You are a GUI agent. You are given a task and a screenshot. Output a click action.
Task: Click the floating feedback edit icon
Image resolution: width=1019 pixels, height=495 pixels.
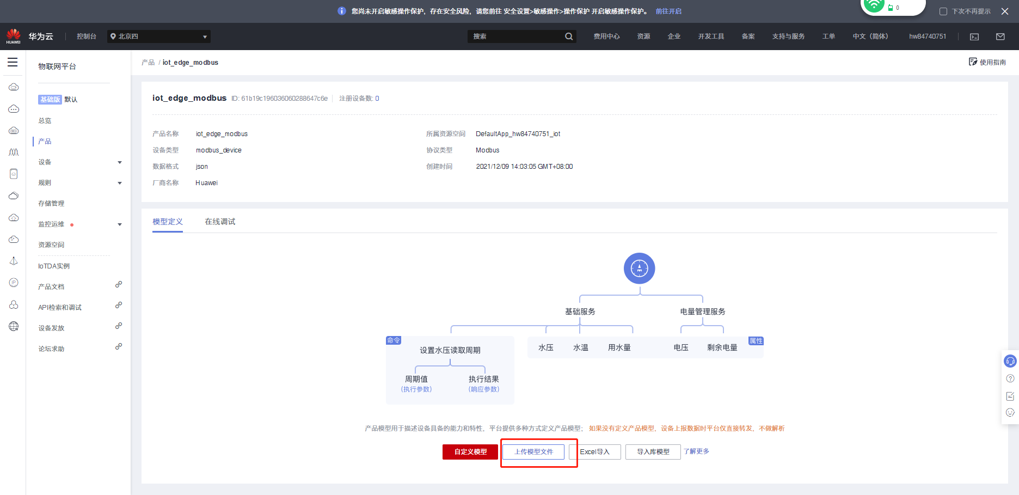click(x=1010, y=396)
